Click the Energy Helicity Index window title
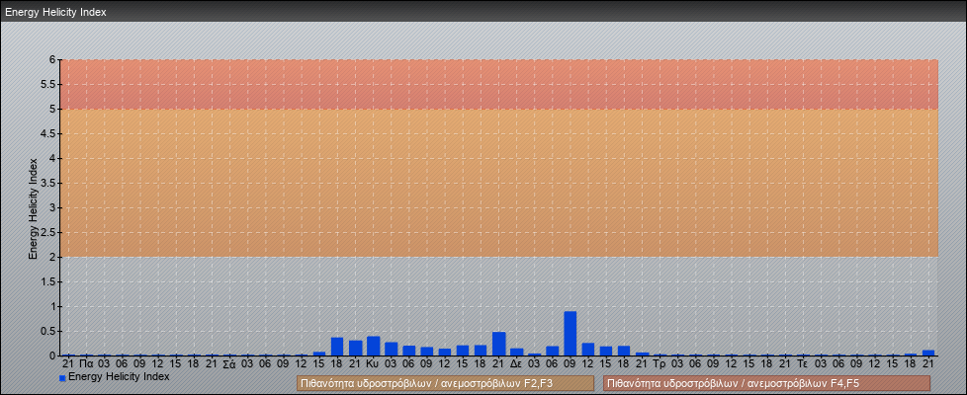This screenshot has width=967, height=395. tap(55, 13)
